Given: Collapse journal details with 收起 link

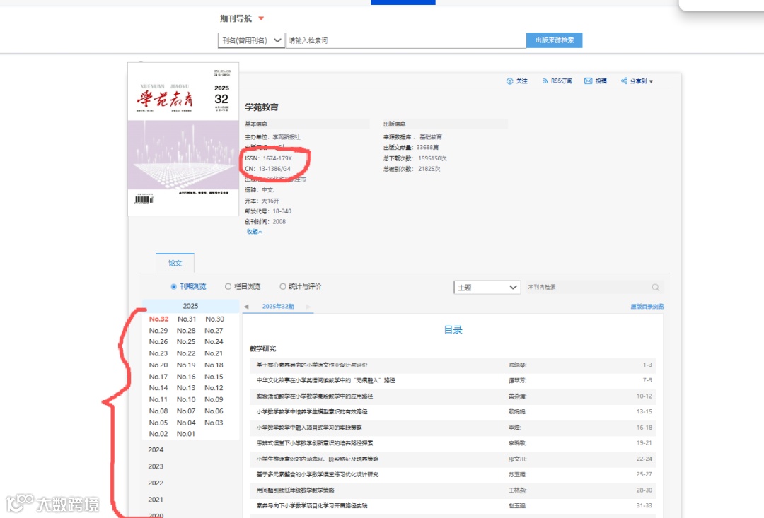Looking at the screenshot, I should point(254,232).
